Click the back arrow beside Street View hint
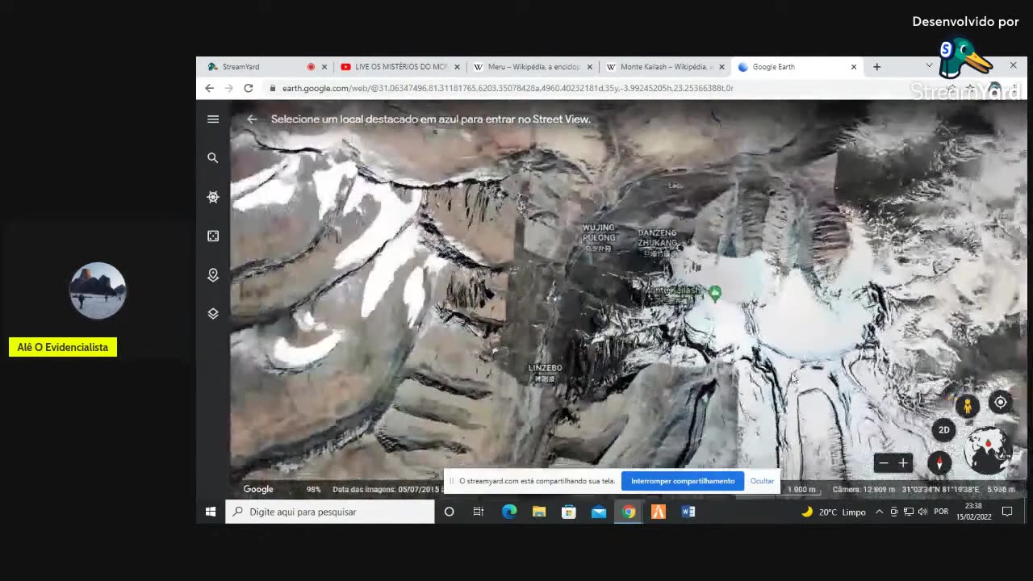This screenshot has height=581, width=1033. pyautogui.click(x=252, y=119)
